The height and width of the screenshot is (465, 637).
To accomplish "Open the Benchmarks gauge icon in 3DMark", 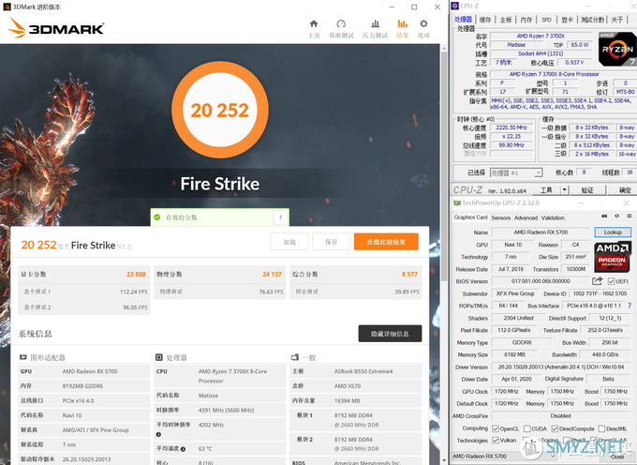I will coord(341,24).
